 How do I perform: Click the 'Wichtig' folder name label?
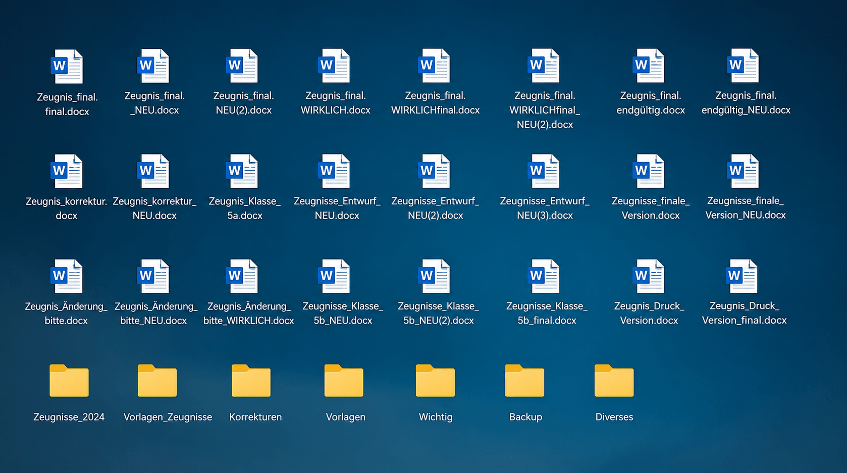tap(436, 417)
